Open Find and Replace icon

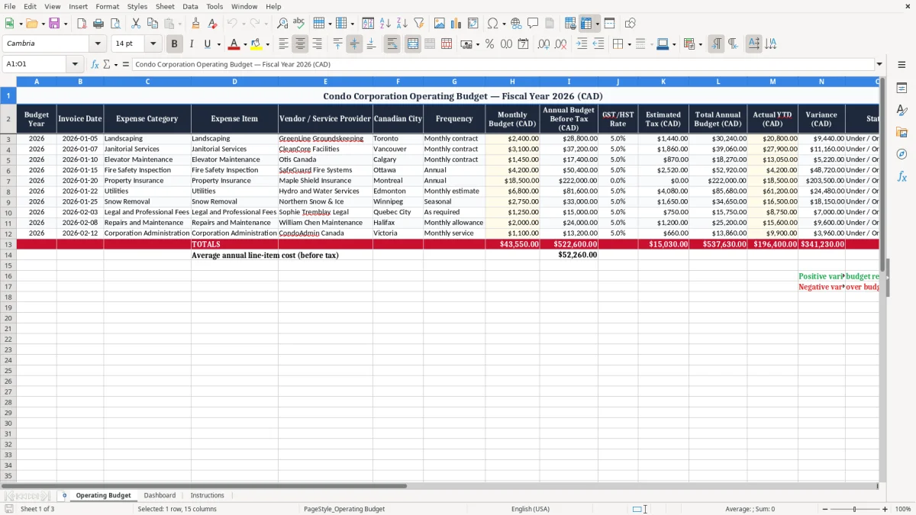[282, 24]
